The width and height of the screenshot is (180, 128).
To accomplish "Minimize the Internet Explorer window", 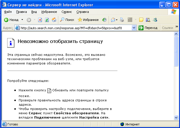I will pyautogui.click(x=162, y=5).
